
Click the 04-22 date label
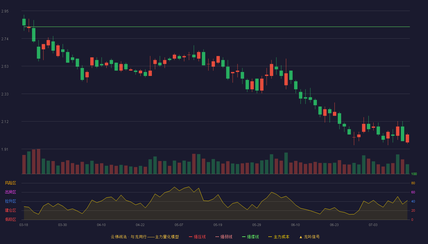140,225
